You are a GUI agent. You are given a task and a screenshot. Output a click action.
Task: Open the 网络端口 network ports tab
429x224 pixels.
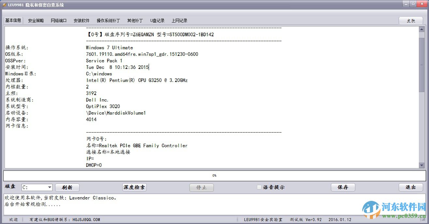click(x=59, y=20)
